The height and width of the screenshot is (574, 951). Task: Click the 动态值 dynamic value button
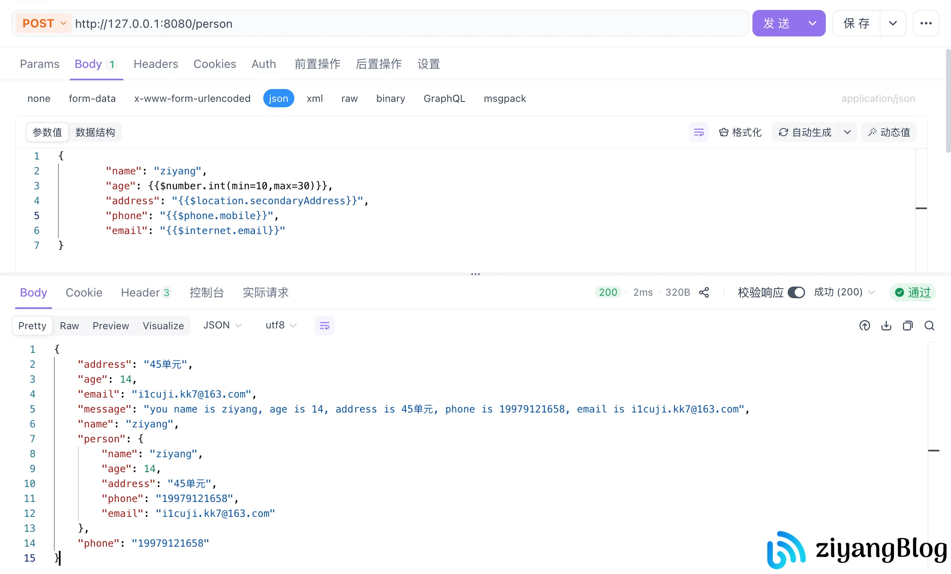point(889,133)
